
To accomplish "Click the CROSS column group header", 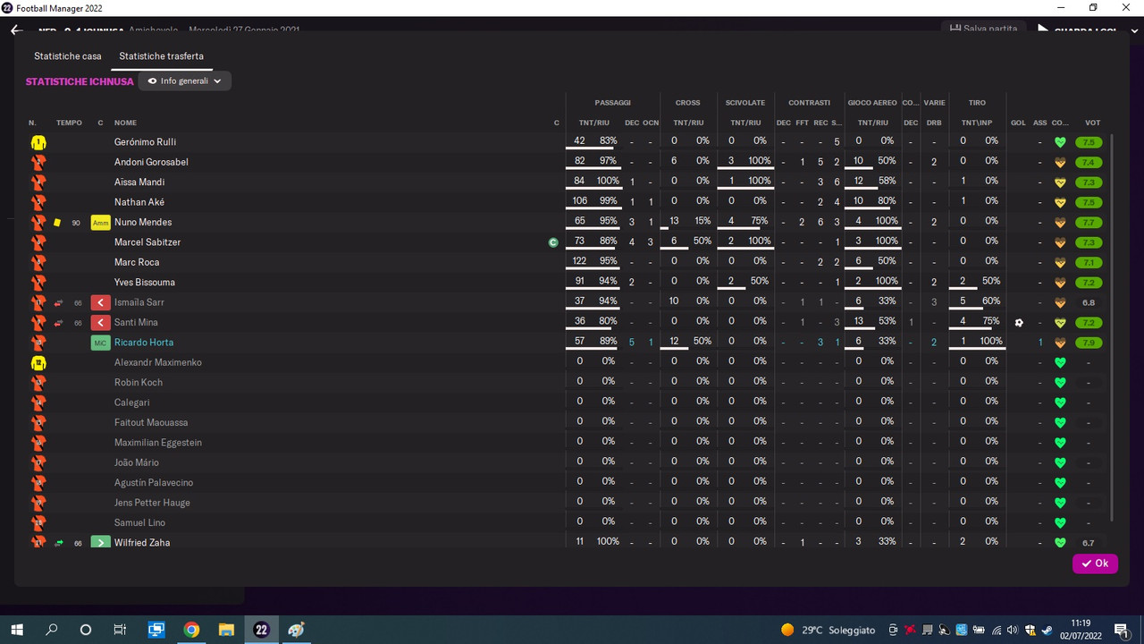I will tap(688, 103).
